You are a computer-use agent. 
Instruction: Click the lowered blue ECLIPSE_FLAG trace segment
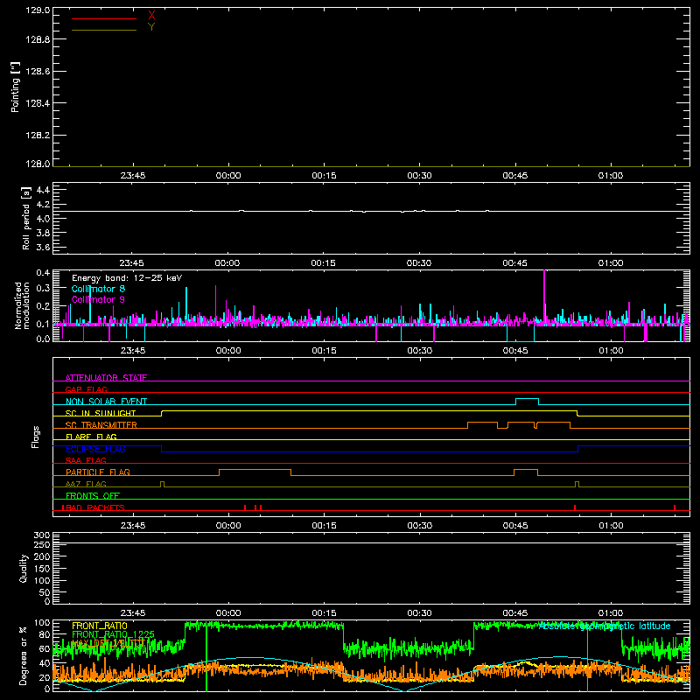[x=369, y=451]
